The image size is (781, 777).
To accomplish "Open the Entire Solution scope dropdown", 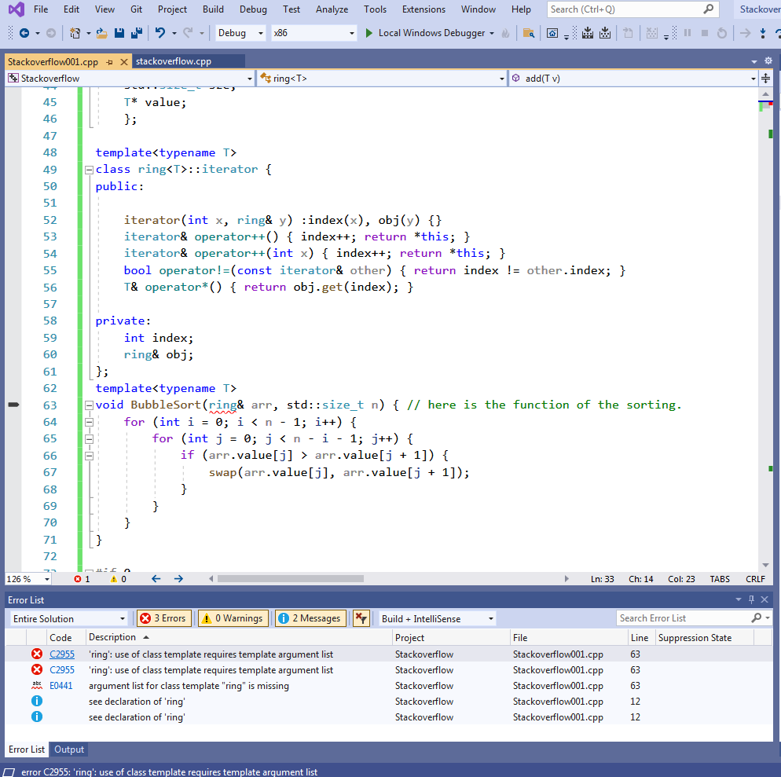I will click(x=68, y=618).
